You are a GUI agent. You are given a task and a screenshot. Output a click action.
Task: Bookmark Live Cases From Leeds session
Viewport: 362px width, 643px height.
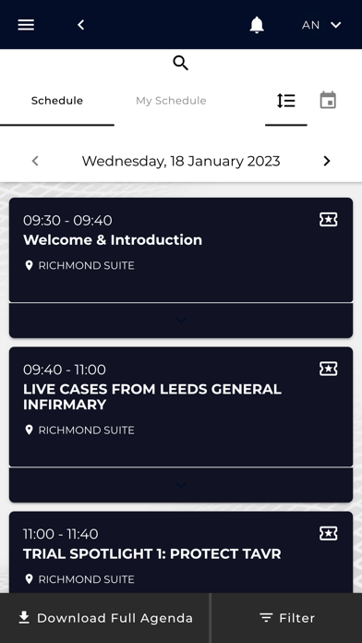(329, 369)
